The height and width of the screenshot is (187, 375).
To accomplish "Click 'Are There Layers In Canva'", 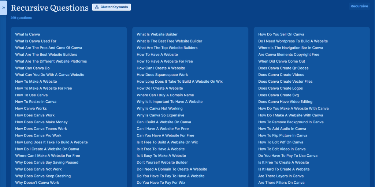I will coord(281,176).
